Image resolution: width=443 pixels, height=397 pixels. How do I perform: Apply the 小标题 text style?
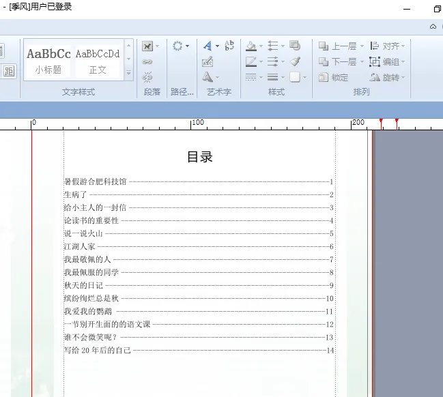click(x=48, y=60)
